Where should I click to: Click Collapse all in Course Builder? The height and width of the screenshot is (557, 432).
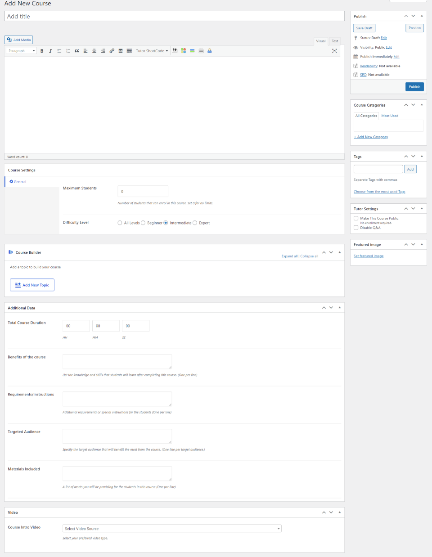pyautogui.click(x=309, y=256)
